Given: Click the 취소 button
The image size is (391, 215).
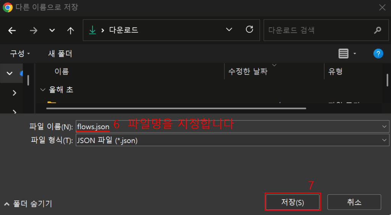Looking at the screenshot, I should (x=354, y=202).
